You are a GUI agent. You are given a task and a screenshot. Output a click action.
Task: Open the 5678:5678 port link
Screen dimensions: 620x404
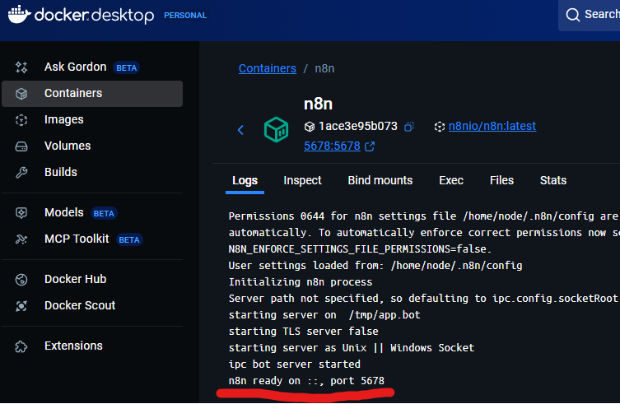point(332,146)
